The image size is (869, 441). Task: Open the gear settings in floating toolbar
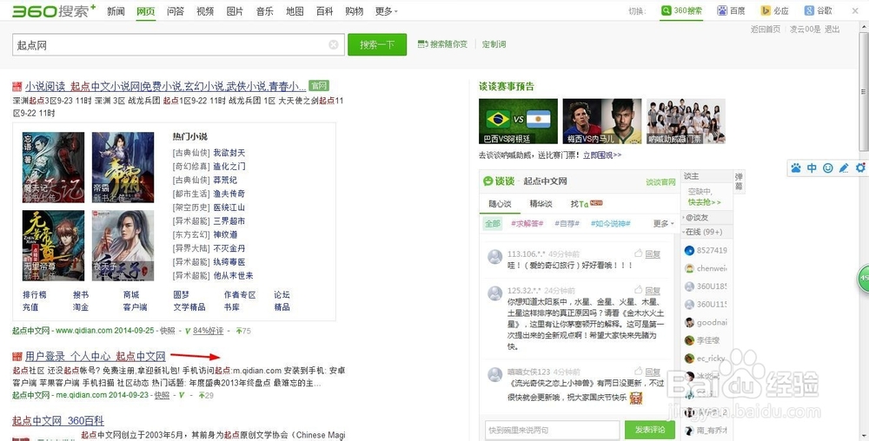click(860, 168)
